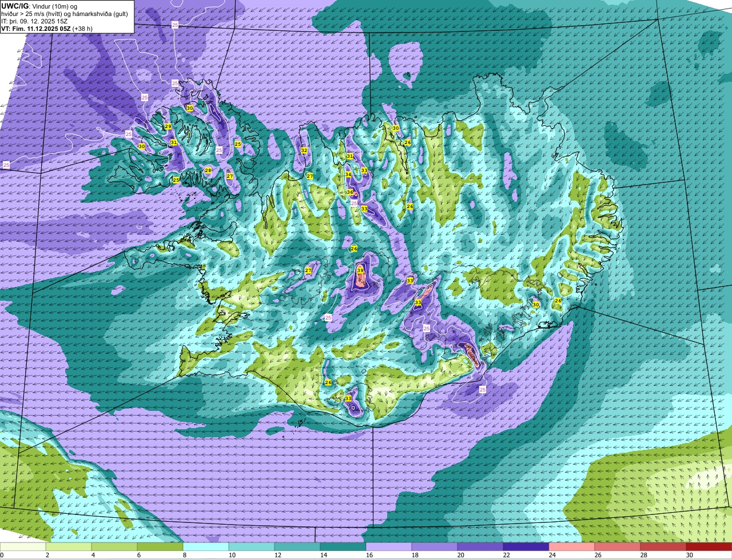Click the yellow 39 peak gust marker
The width and height of the screenshot is (732, 559).
tap(360, 270)
